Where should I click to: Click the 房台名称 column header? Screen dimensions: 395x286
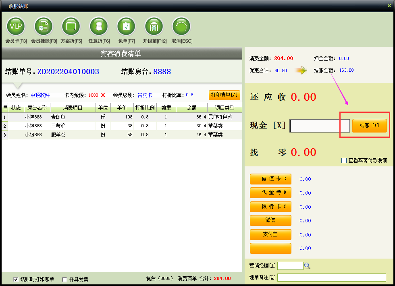pos(37,108)
